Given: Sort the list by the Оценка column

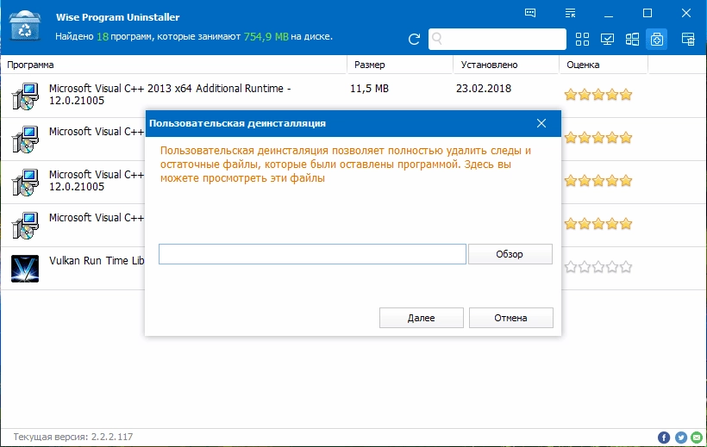Looking at the screenshot, I should [x=604, y=65].
